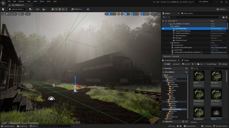Viewport: 229px width, 128px height.
Task: Click the Save All button
Action: 186,64
